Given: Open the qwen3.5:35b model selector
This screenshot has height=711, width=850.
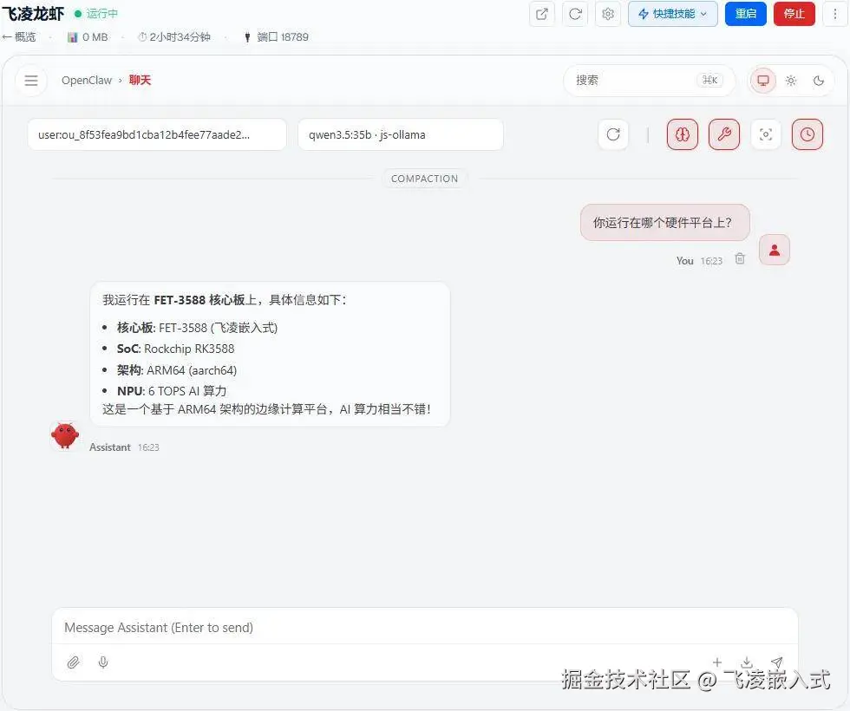Looking at the screenshot, I should [400, 134].
